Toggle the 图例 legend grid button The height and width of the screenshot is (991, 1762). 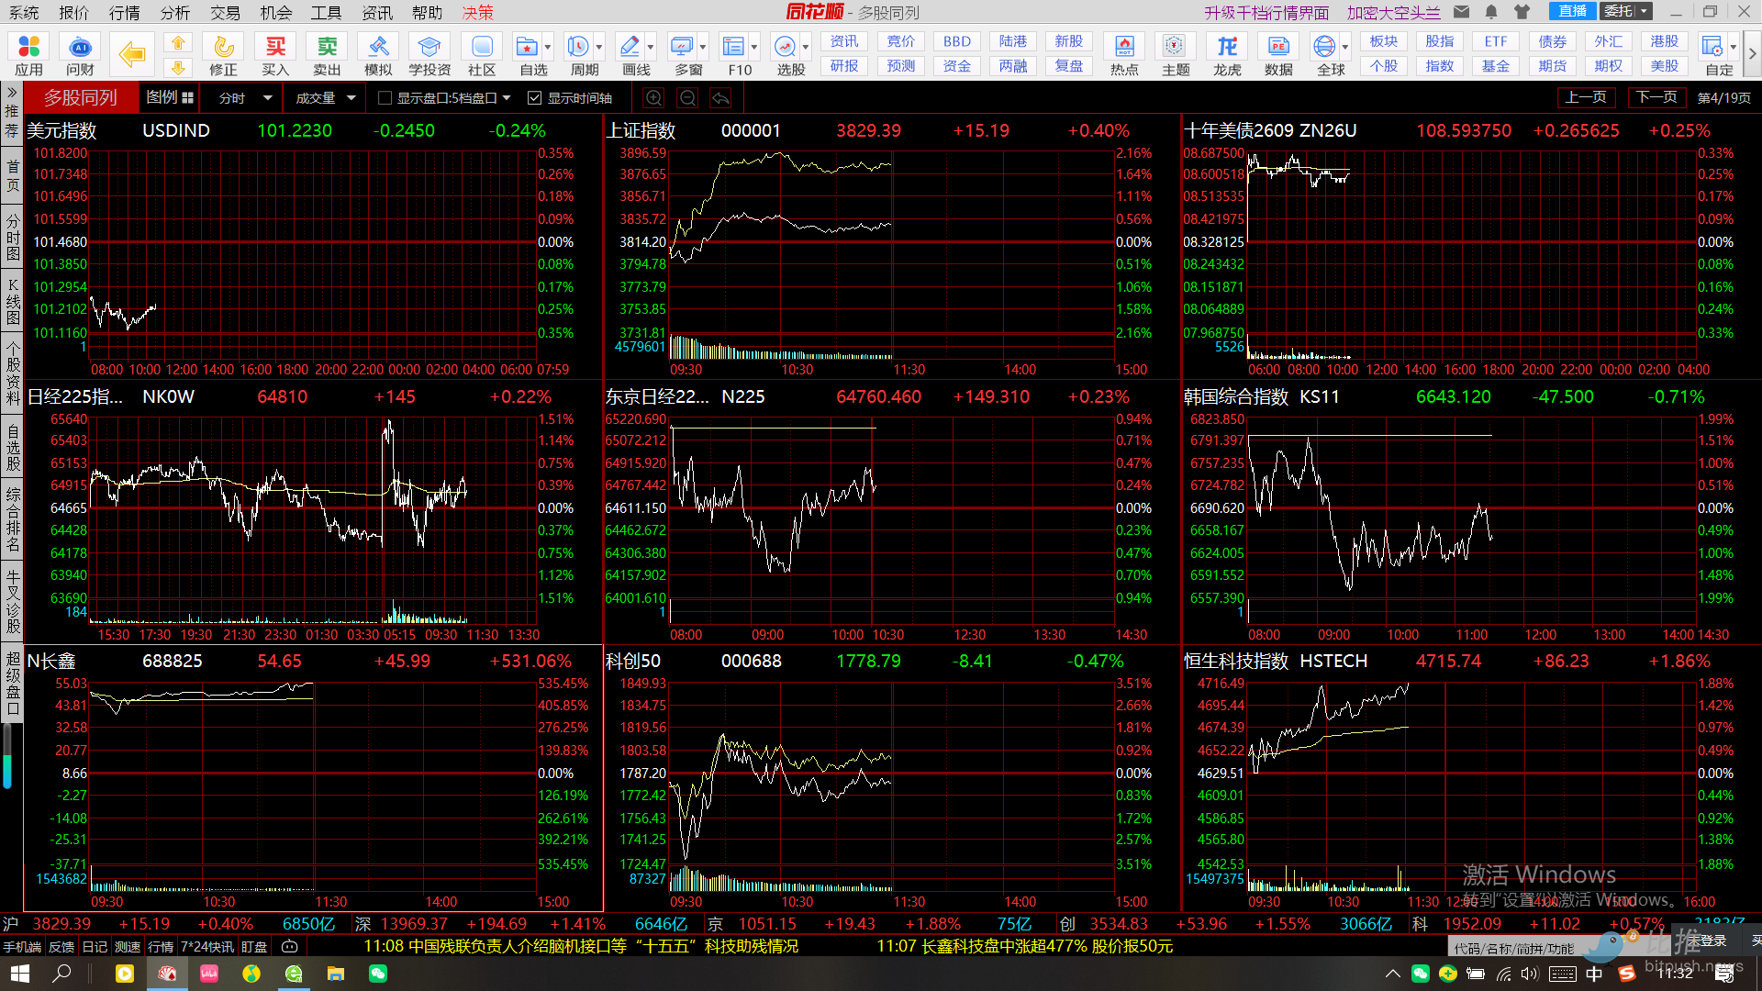click(170, 97)
